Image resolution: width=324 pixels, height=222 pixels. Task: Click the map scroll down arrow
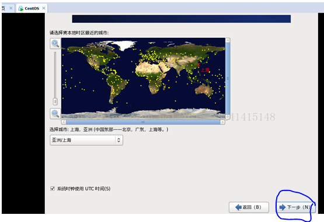pyautogui.click(x=228, y=117)
